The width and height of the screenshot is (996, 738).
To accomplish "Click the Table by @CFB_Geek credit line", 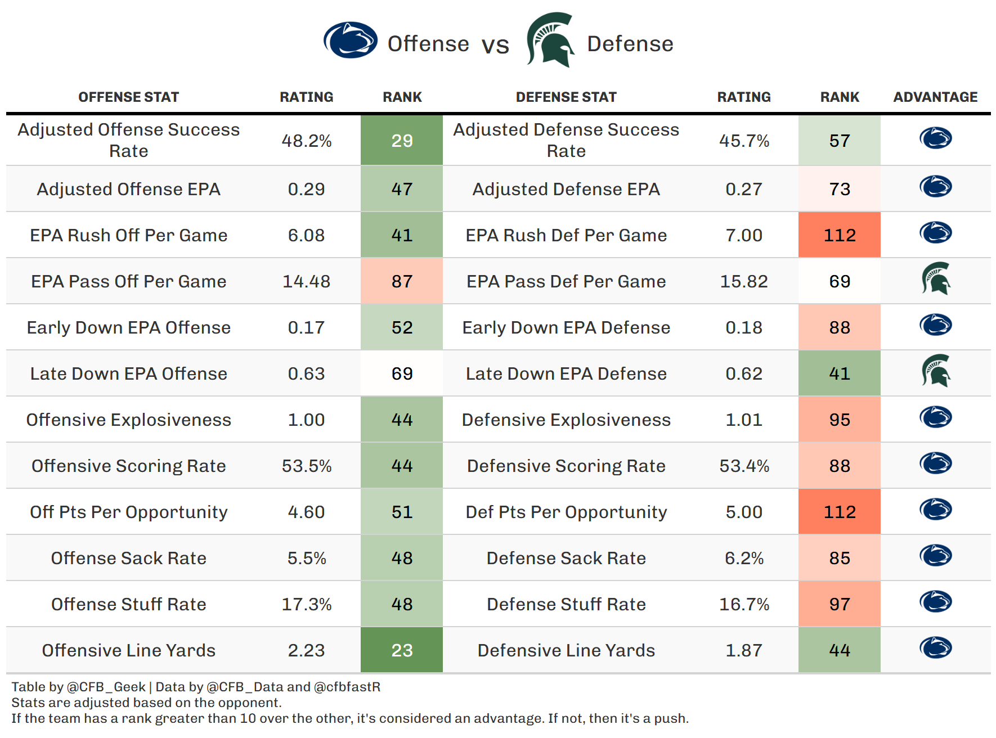I will (x=196, y=687).
